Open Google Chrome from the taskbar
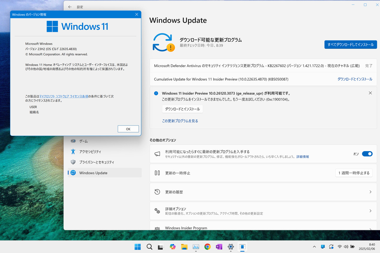This screenshot has height=253, width=380. (207, 247)
